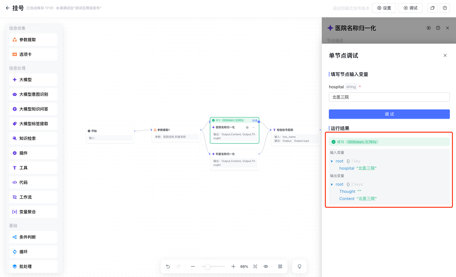Image resolution: width=456 pixels, height=277 pixels.
Task: Toggle the eye preview icon in toolbar
Action: 266,266
